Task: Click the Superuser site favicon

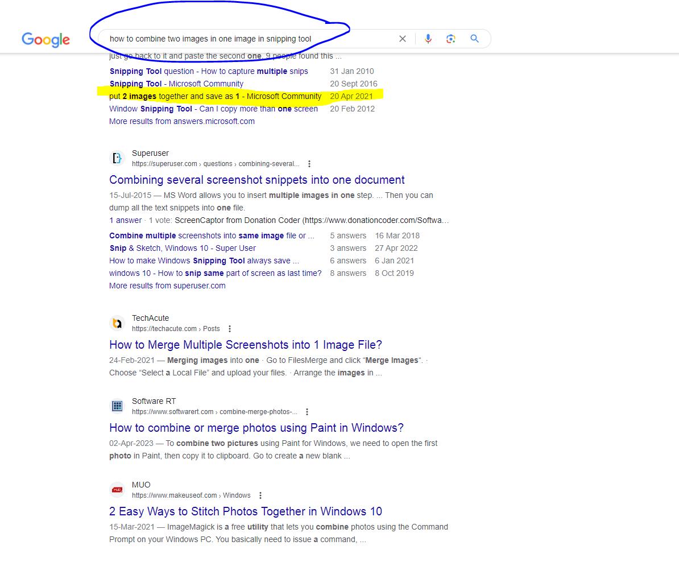Action: (117, 158)
